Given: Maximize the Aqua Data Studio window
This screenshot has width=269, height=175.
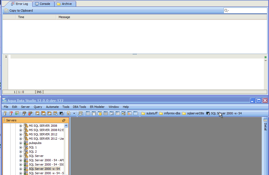Looking at the screenshot, I should point(259,101).
